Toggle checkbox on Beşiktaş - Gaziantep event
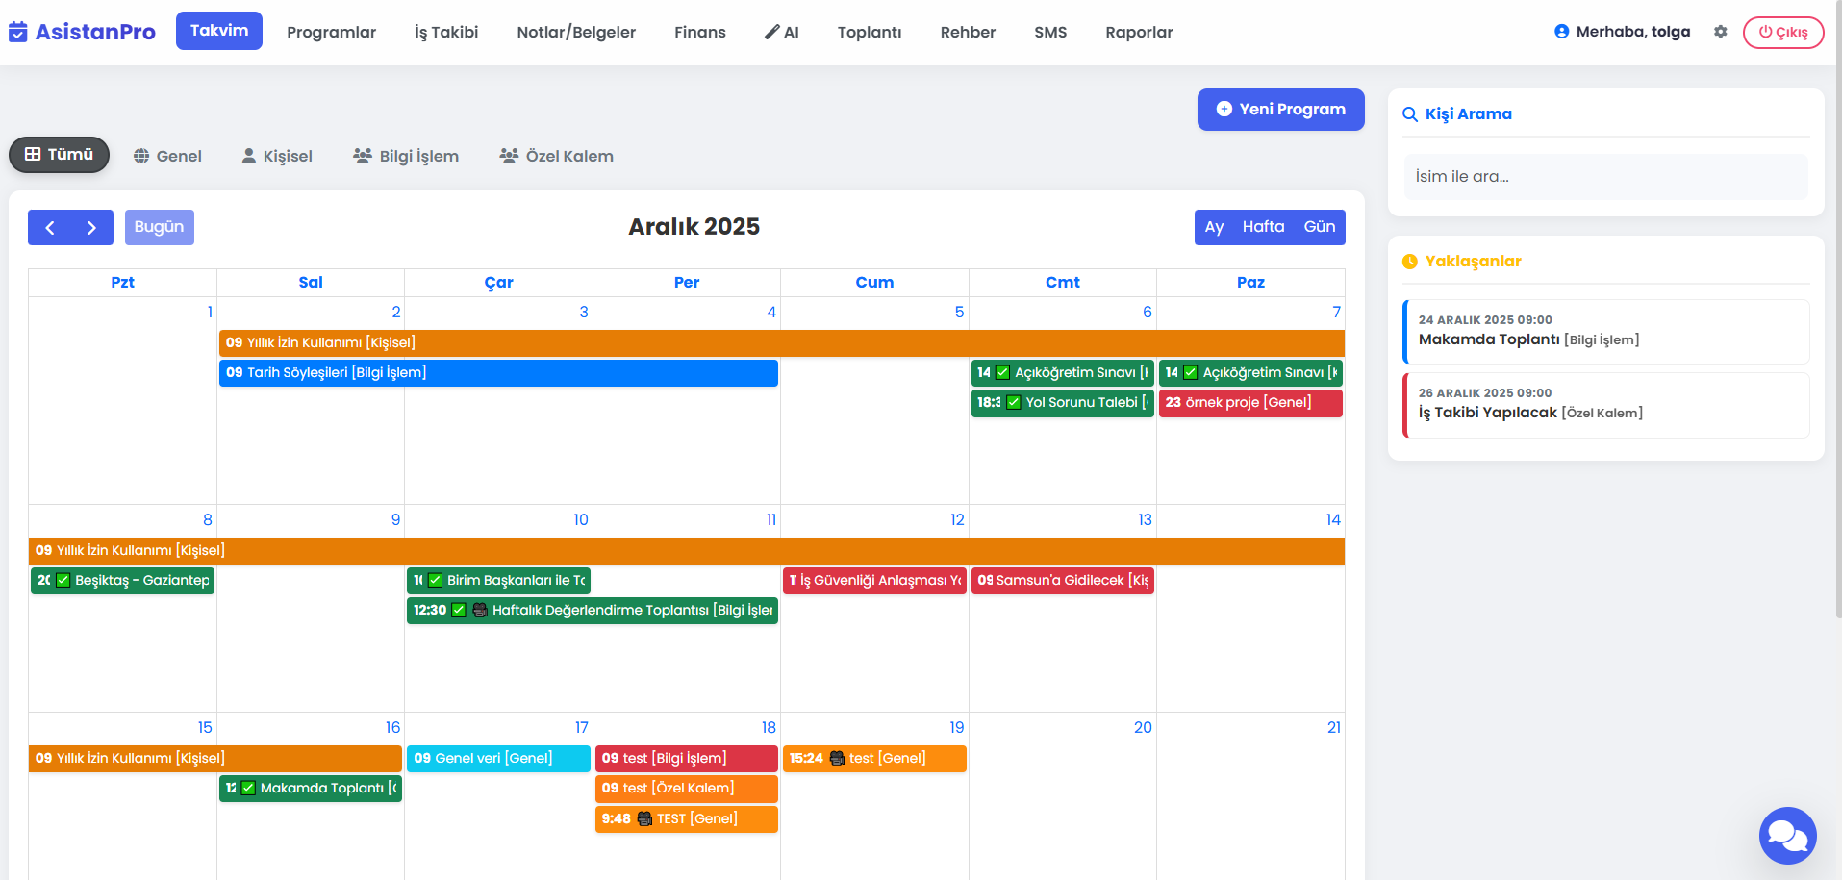 point(63,581)
